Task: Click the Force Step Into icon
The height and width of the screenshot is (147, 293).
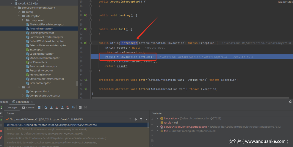Action: point(57,108)
